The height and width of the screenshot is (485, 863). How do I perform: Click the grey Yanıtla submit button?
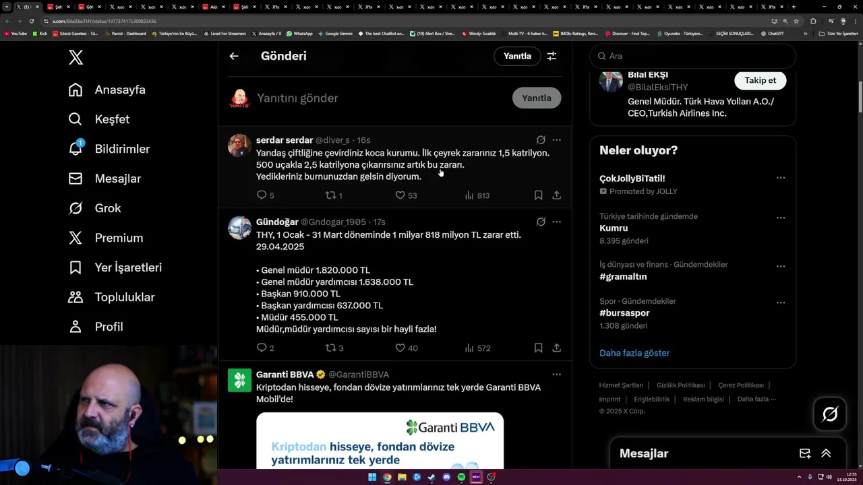(537, 98)
